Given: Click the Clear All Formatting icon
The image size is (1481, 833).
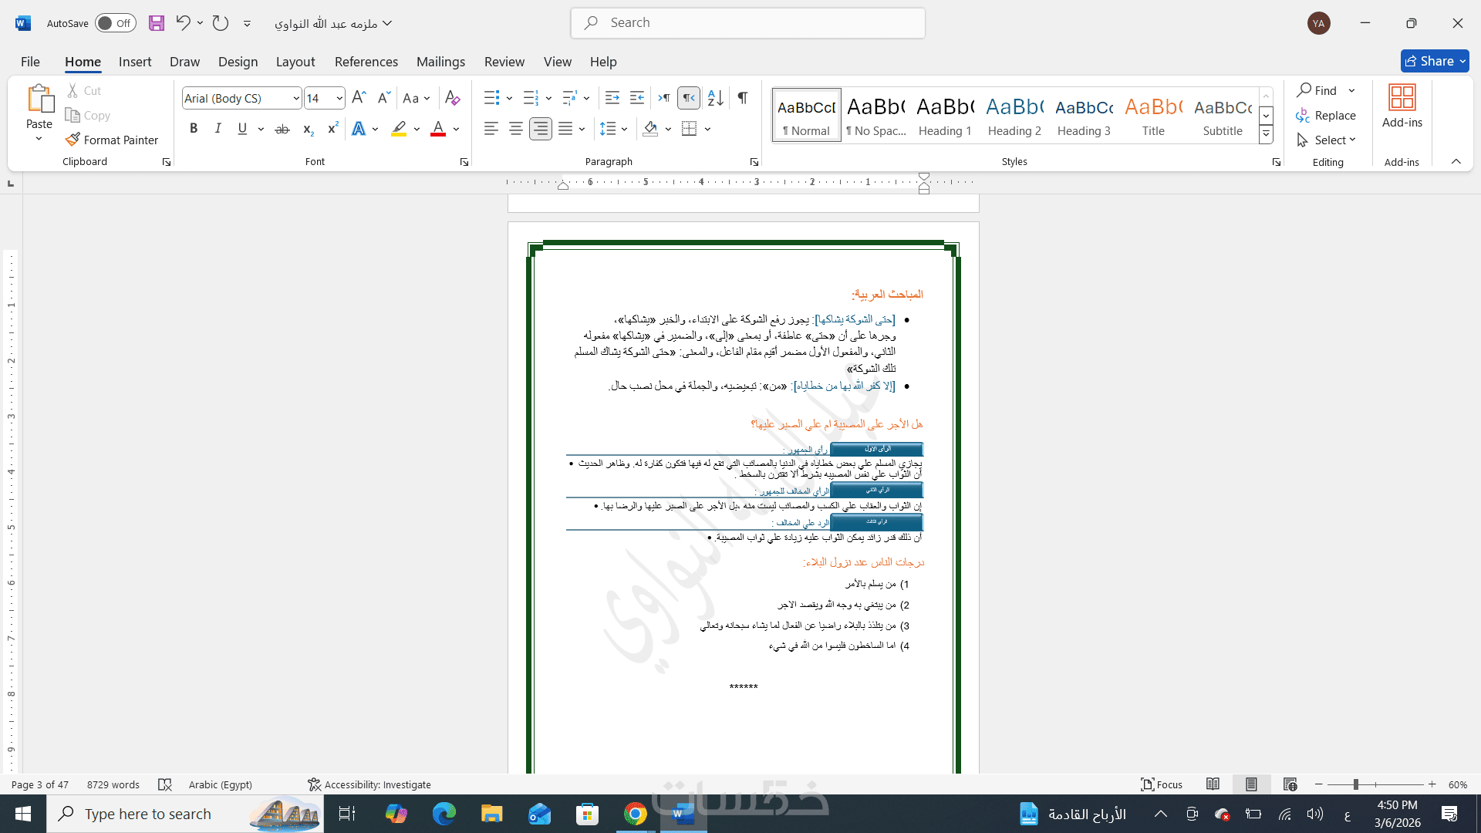Looking at the screenshot, I should point(453,98).
